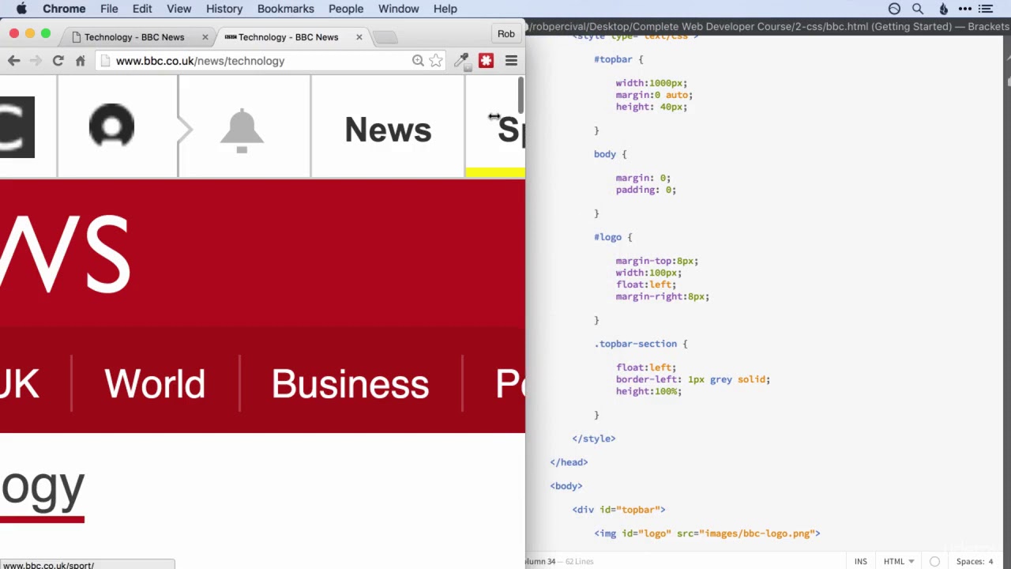
Task: Go to the Business section
Action: coord(350,383)
